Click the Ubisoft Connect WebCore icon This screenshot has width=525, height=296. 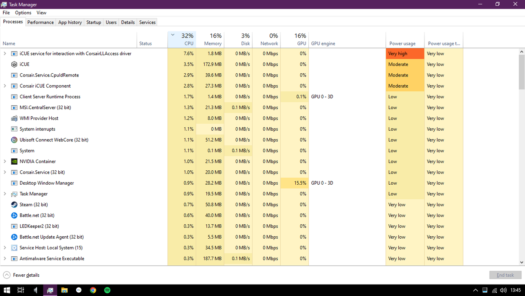coord(14,140)
